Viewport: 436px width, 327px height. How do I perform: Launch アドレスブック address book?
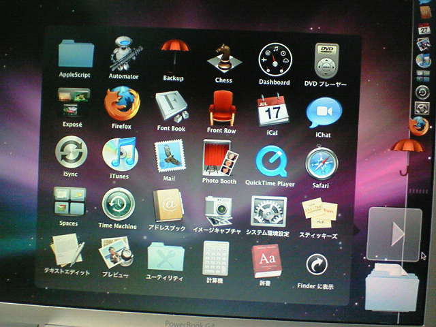[x=168, y=205]
